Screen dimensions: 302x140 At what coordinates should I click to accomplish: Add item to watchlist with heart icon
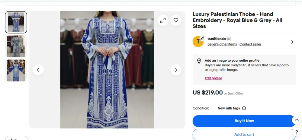pos(176,21)
